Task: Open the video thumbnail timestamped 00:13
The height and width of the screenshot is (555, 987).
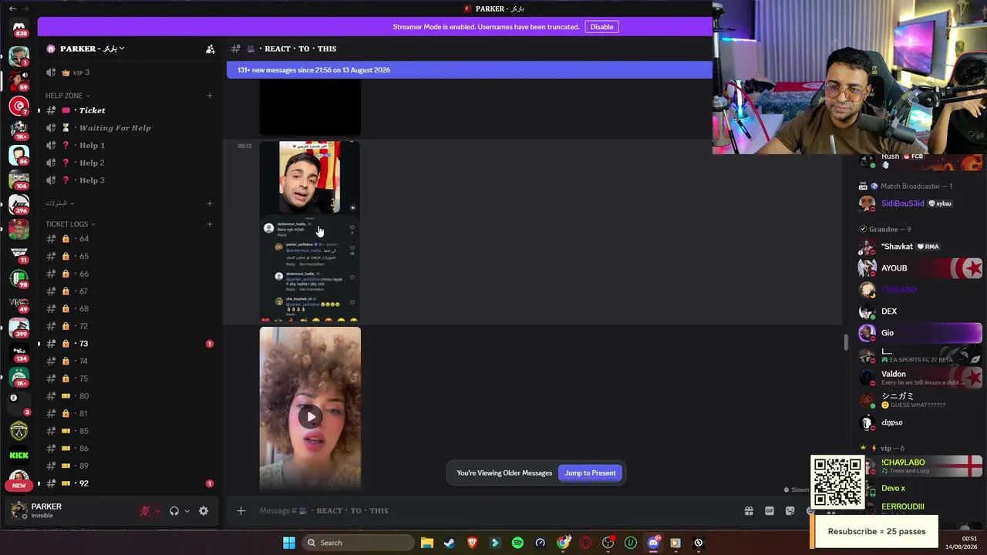Action: point(310,231)
